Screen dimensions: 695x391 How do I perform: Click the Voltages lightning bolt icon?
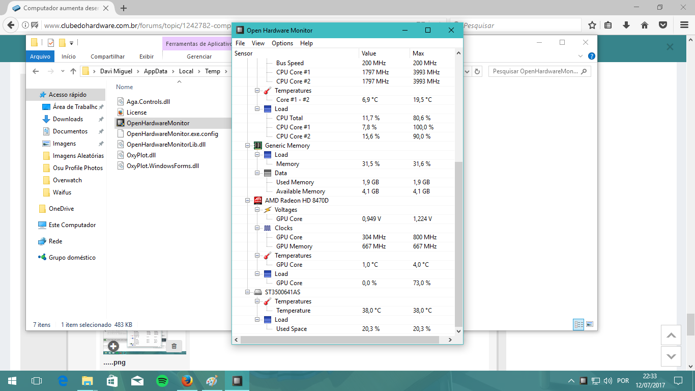(268, 210)
